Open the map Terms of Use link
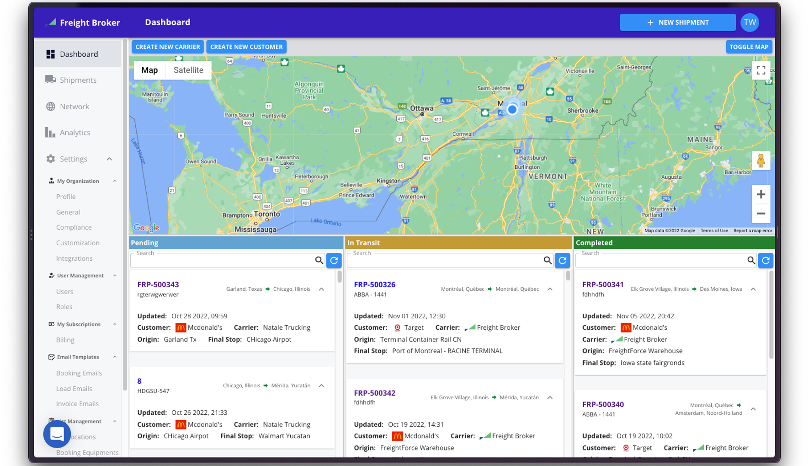 pos(714,231)
